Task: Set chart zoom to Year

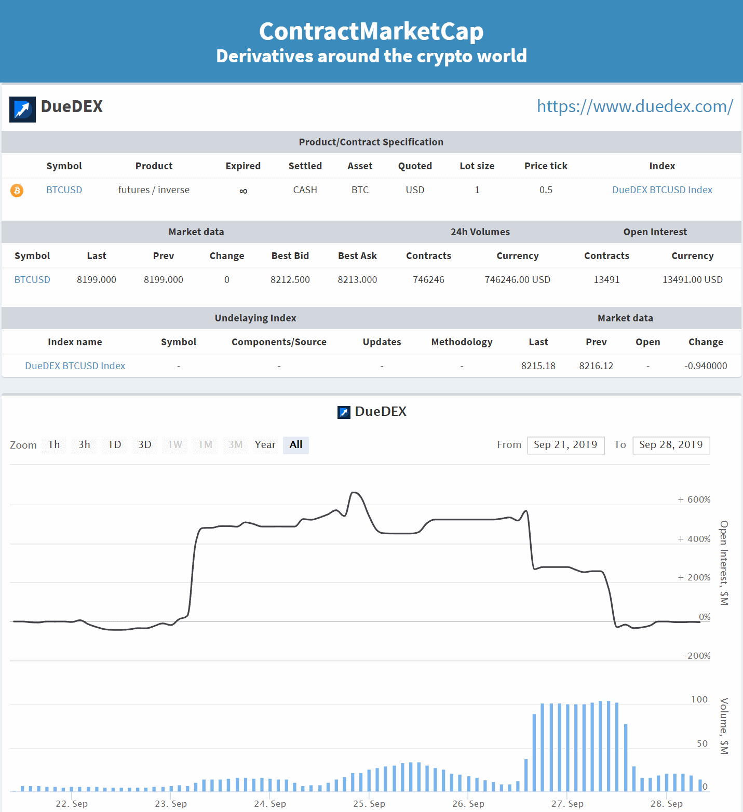Action: tap(265, 445)
